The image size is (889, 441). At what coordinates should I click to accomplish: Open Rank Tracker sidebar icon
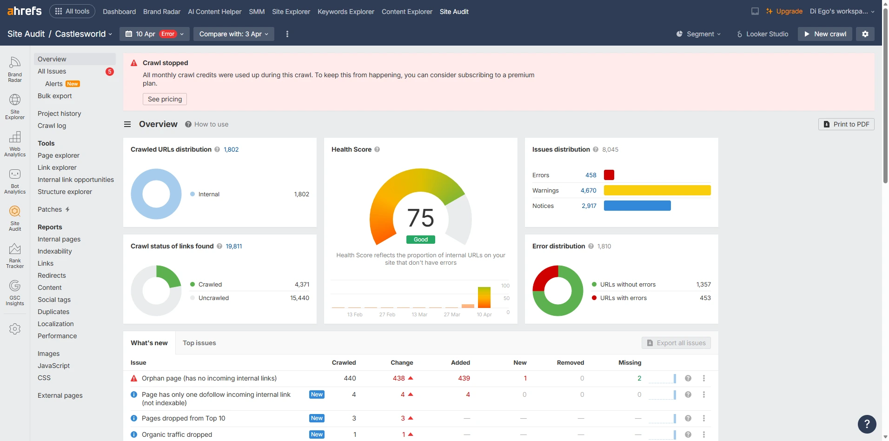pos(15,256)
